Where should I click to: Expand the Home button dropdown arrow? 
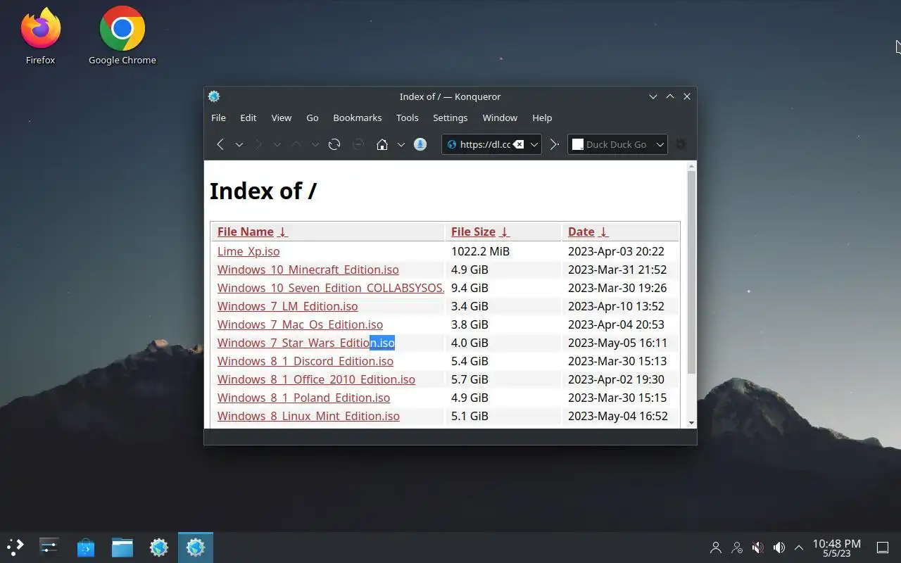tap(401, 144)
